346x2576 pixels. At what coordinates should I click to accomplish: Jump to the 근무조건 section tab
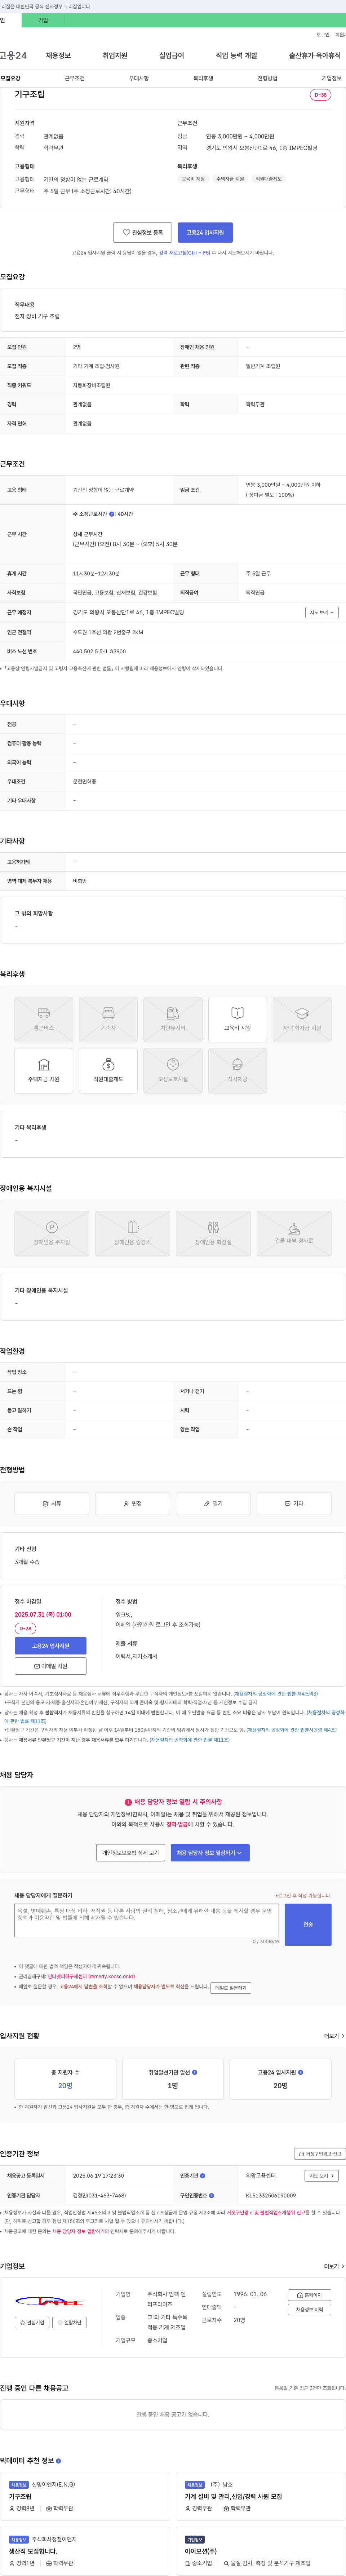[75, 78]
